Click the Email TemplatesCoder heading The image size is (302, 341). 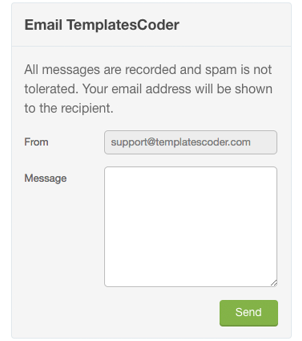[102, 25]
